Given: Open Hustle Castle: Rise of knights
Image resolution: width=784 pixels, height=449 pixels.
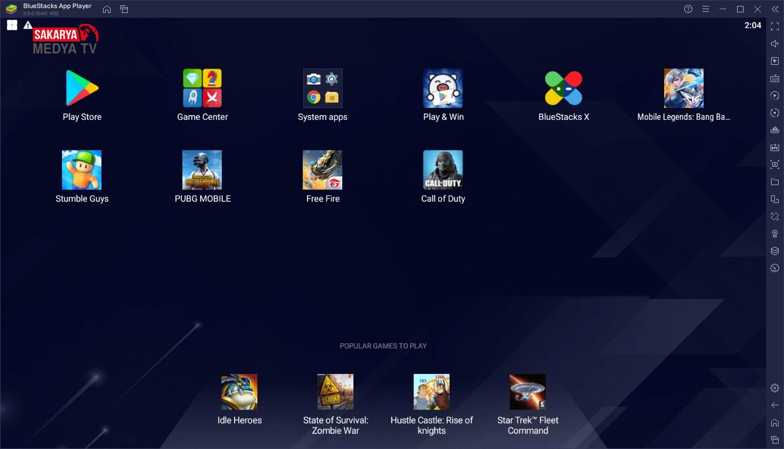Looking at the screenshot, I should [x=432, y=392].
